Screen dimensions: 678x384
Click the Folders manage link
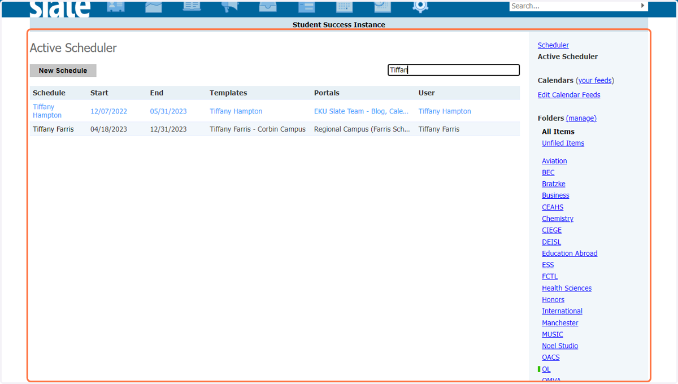[x=581, y=118]
